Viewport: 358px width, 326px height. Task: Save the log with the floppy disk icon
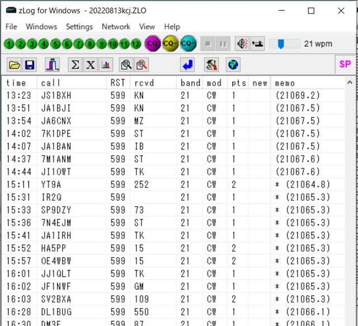coord(29,65)
